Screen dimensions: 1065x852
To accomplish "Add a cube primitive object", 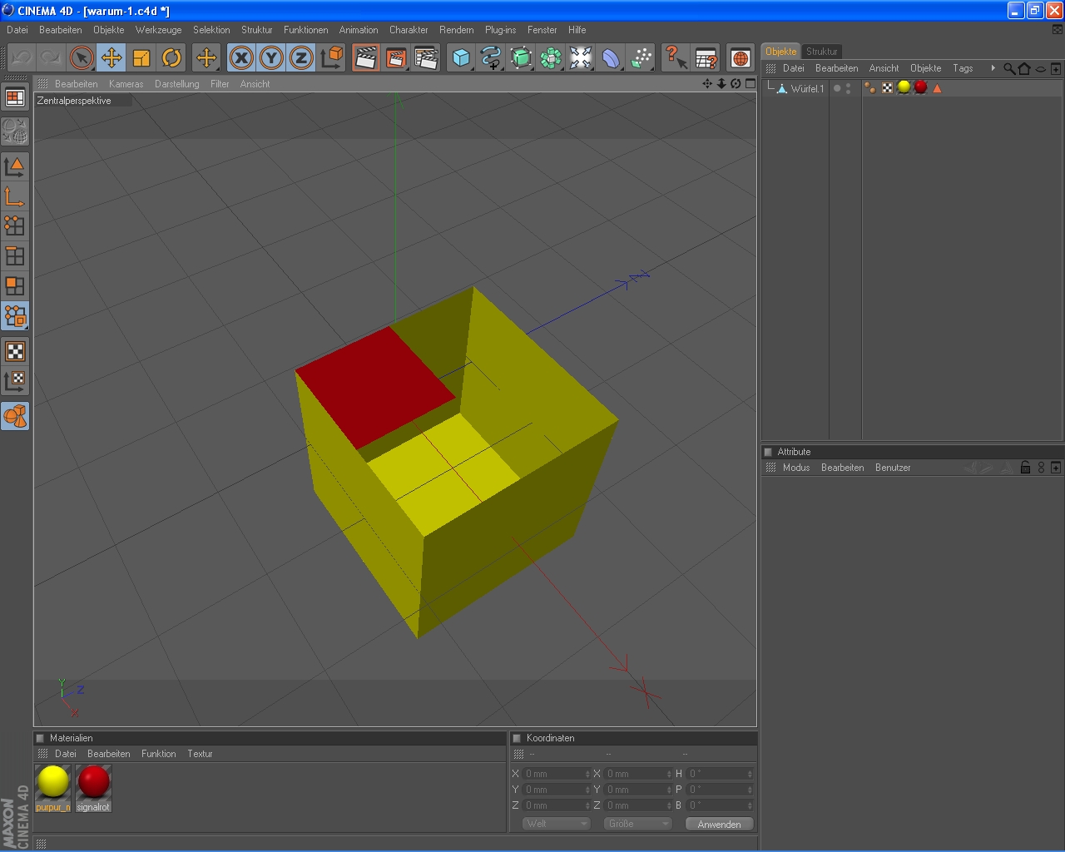I will (461, 57).
